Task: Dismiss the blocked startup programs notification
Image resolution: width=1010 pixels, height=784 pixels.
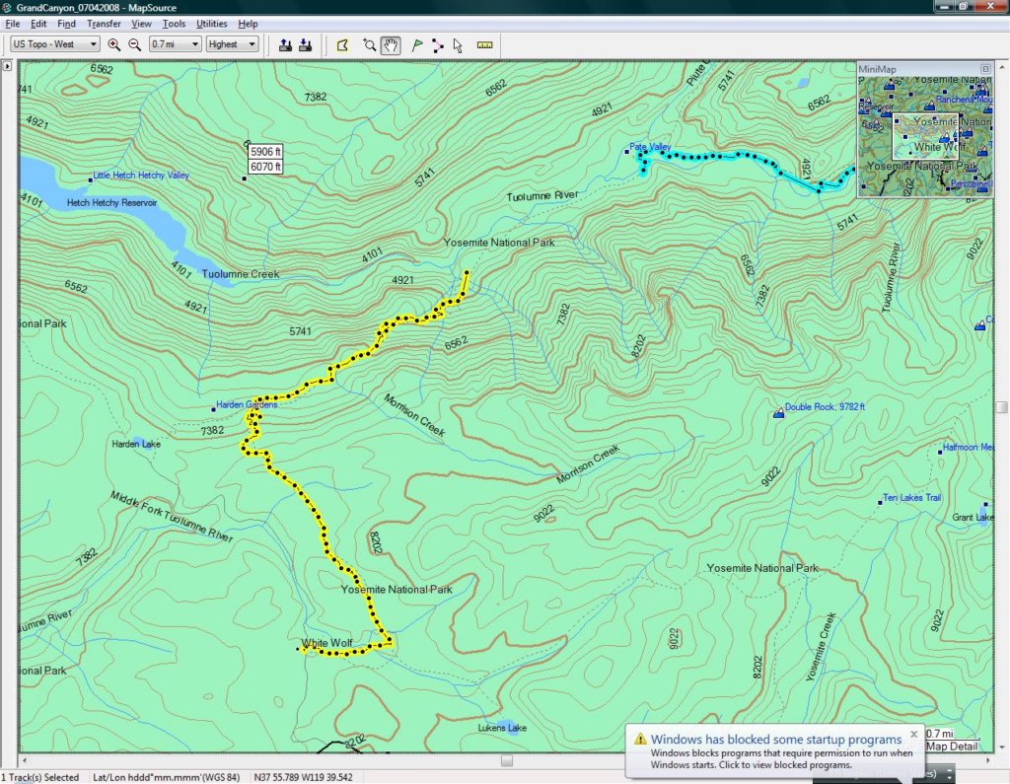Action: pos(913,735)
